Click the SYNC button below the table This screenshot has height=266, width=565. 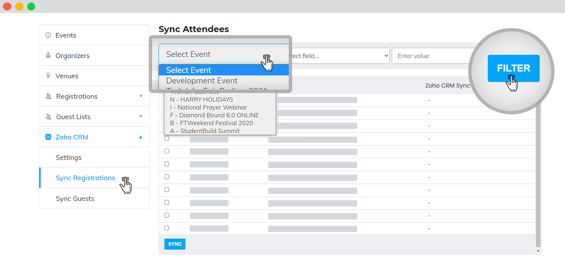tap(175, 244)
